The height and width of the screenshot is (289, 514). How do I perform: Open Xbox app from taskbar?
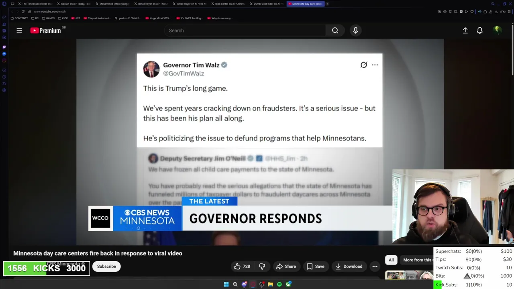pos(288,284)
